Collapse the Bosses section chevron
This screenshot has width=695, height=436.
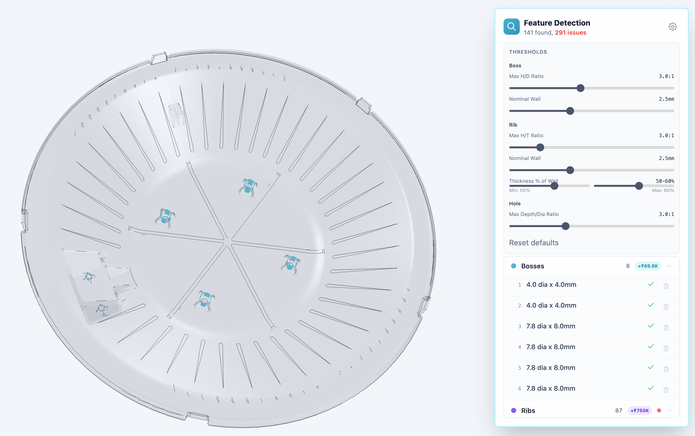[x=669, y=266]
